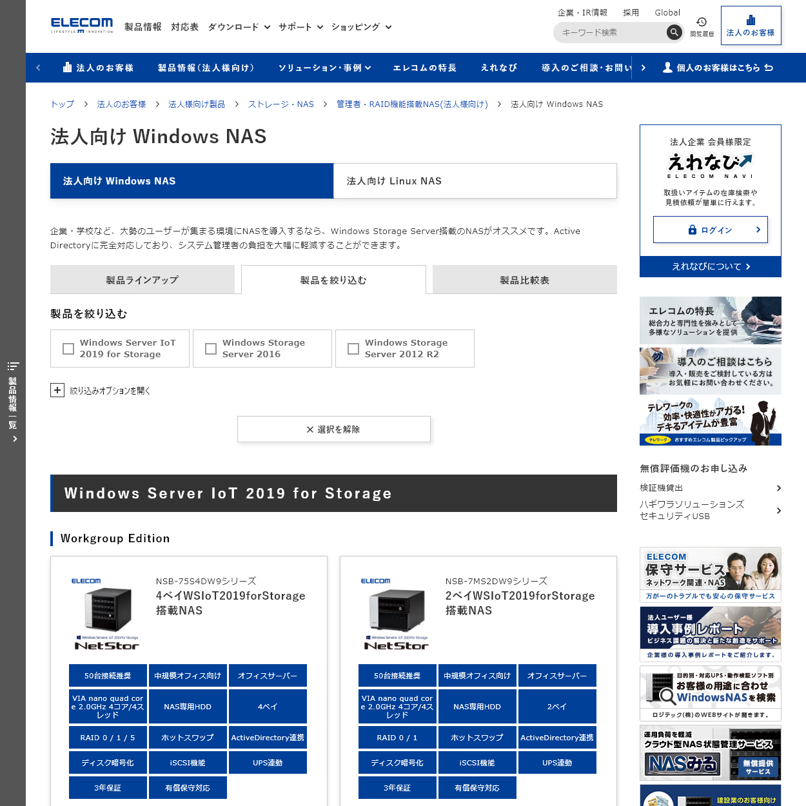
Task: Open 法人様向け製品 breadcrumb link
Action: click(197, 104)
